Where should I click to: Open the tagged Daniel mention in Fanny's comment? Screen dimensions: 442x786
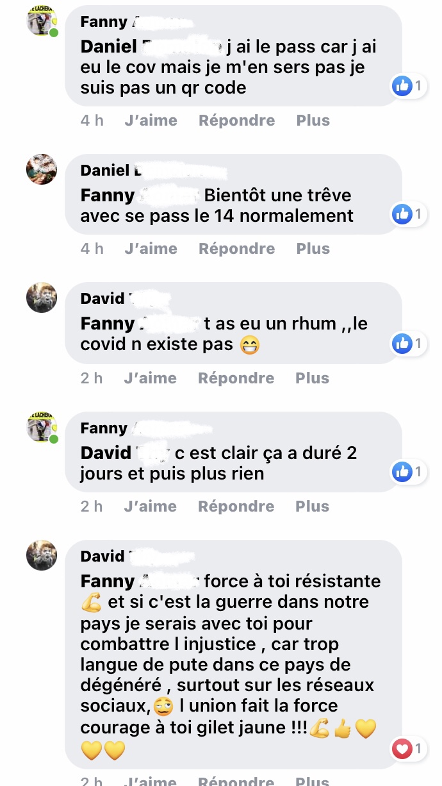152,47
